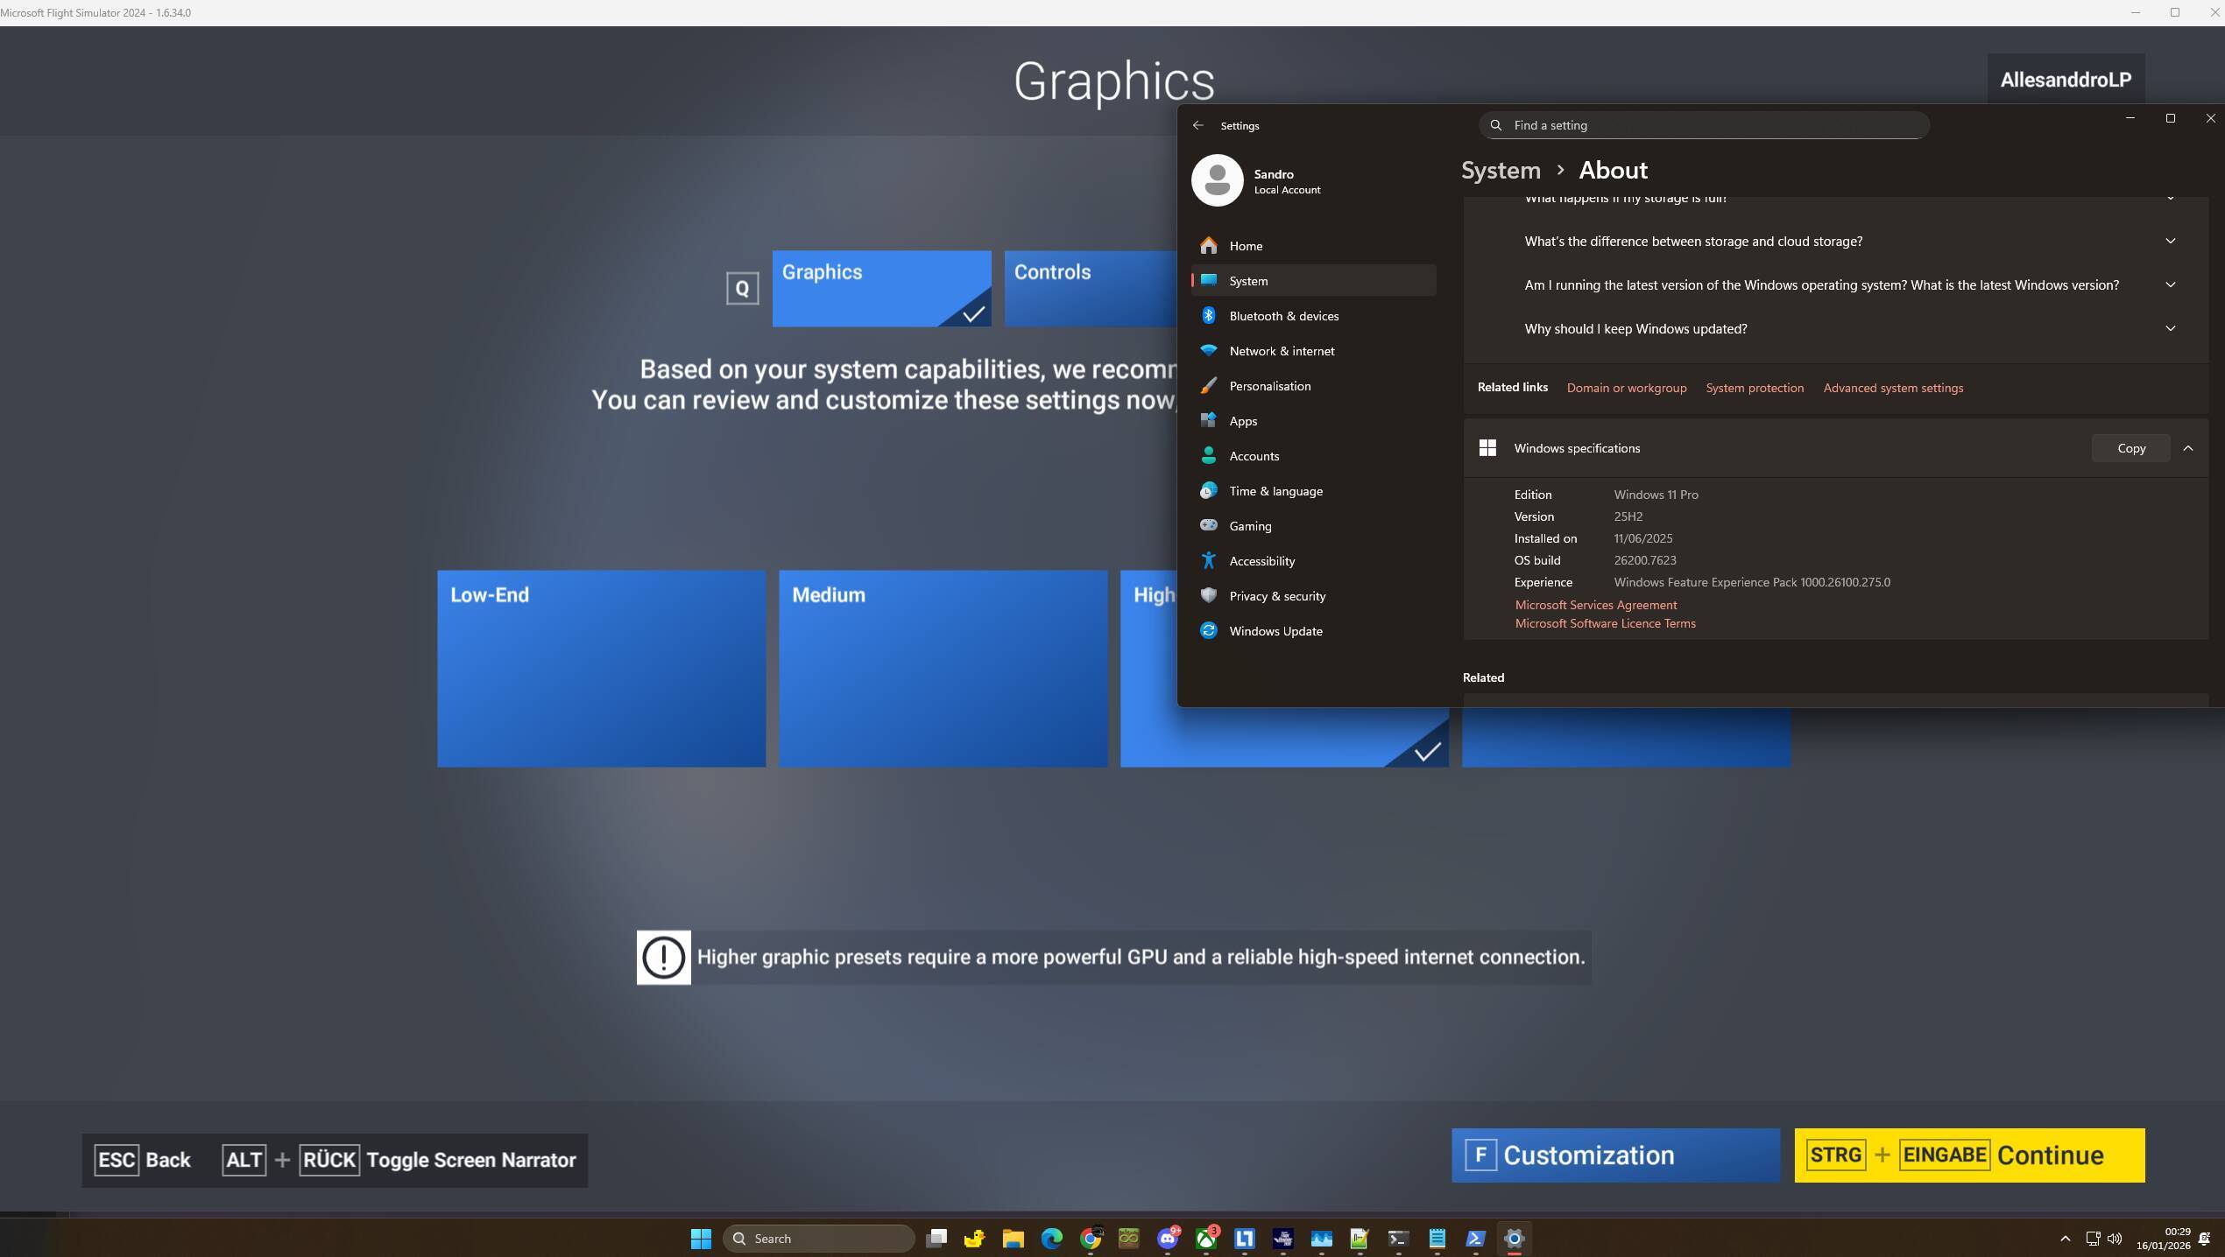2225x1257 pixels.
Task: Open Advanced system settings link
Action: point(1892,388)
